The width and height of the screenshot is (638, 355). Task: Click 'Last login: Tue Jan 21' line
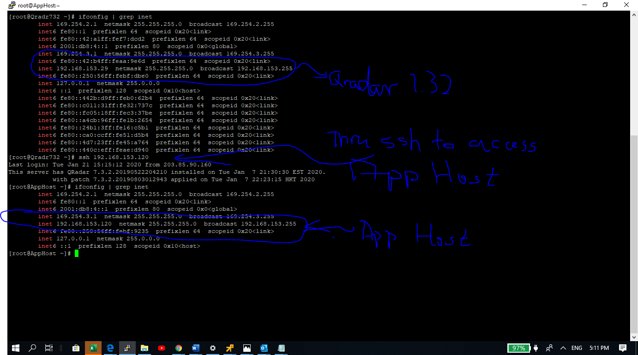(110, 165)
